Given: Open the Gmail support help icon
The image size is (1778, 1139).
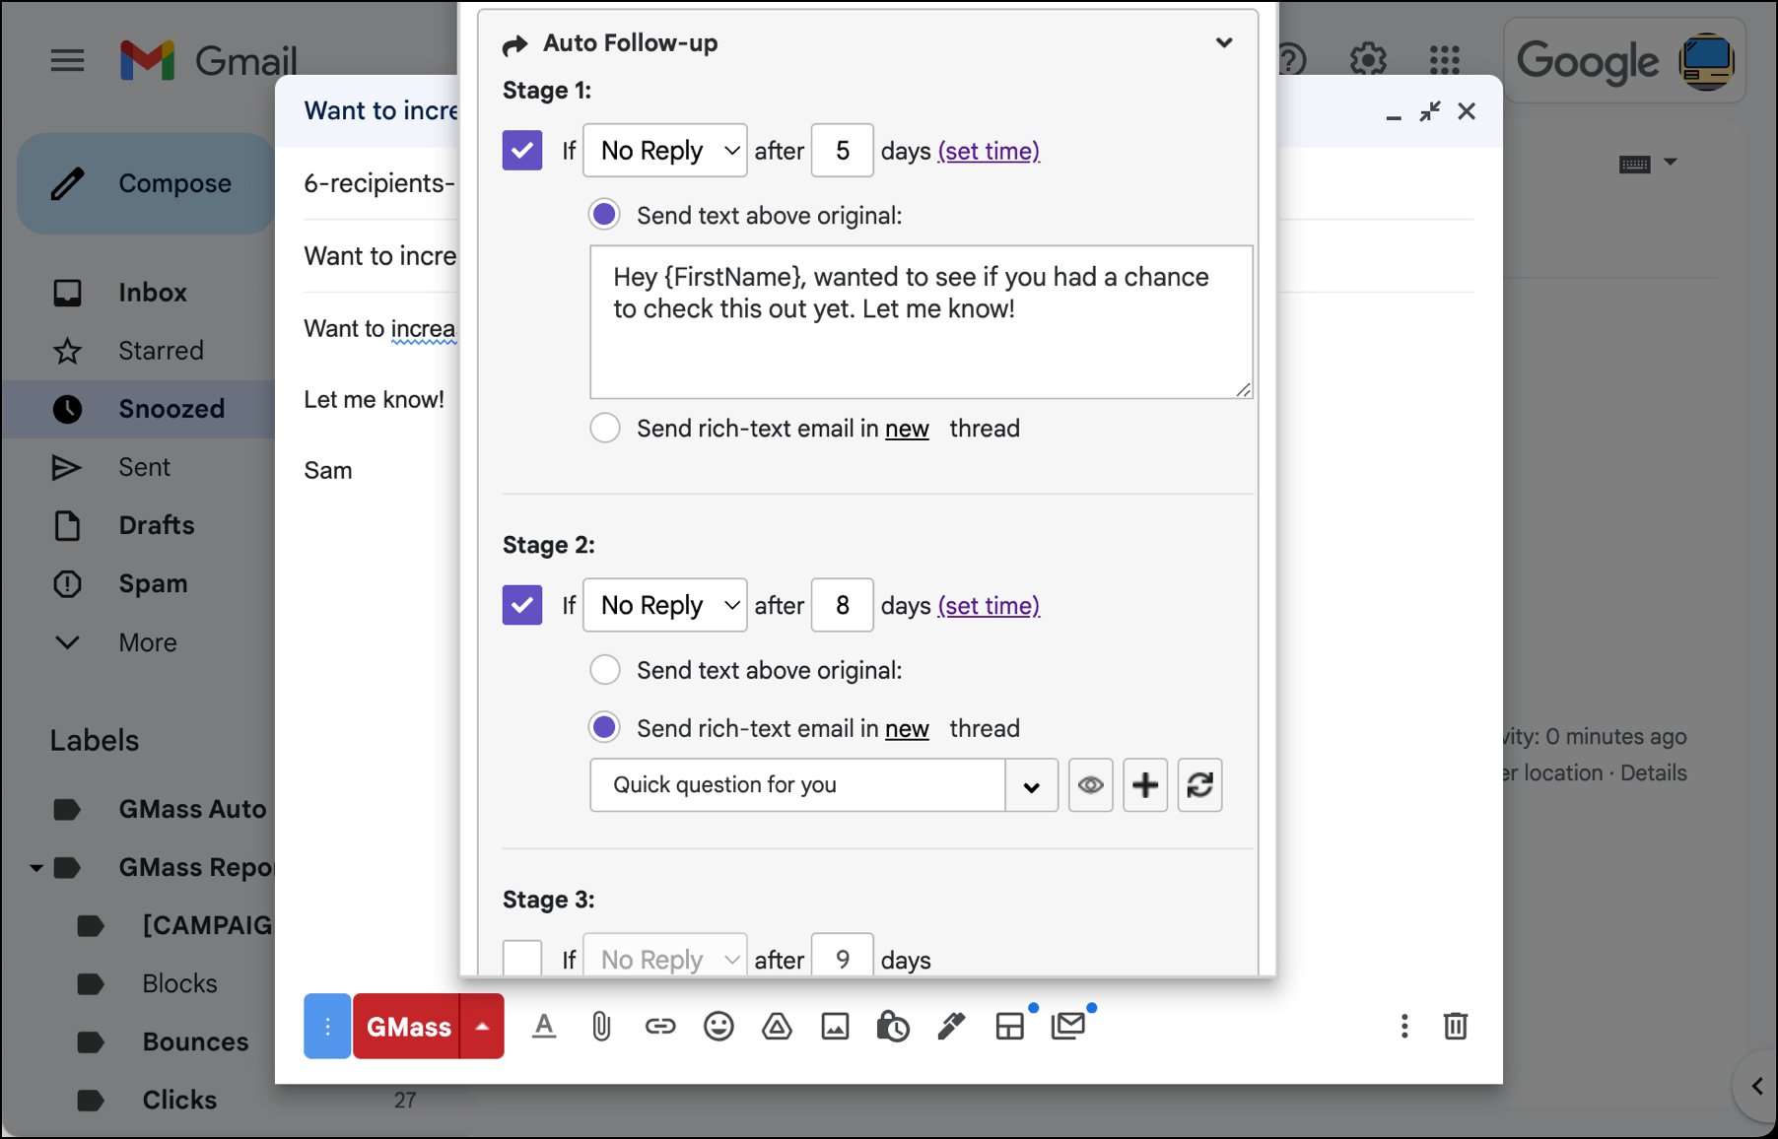Looking at the screenshot, I should (1290, 60).
